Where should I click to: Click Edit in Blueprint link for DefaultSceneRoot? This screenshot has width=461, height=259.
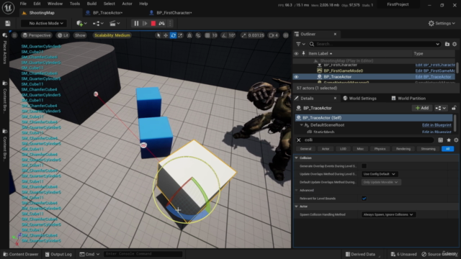pyautogui.click(x=437, y=125)
